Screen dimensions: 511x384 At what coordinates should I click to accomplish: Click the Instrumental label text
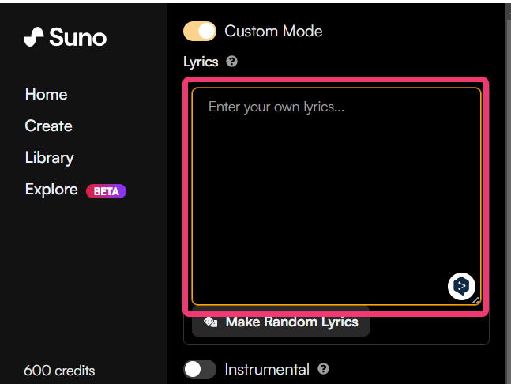(x=267, y=369)
